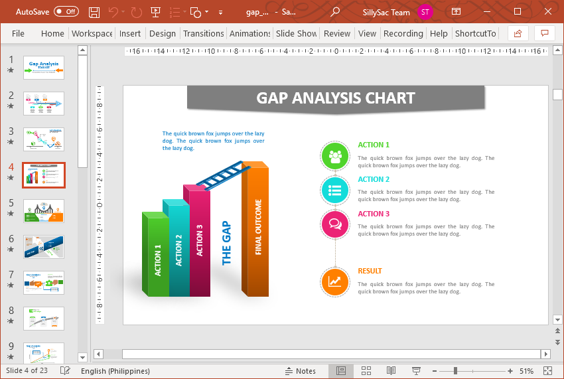Screen dimensions: 564x379
Task: Open the Transitions tab
Action: coord(203,33)
